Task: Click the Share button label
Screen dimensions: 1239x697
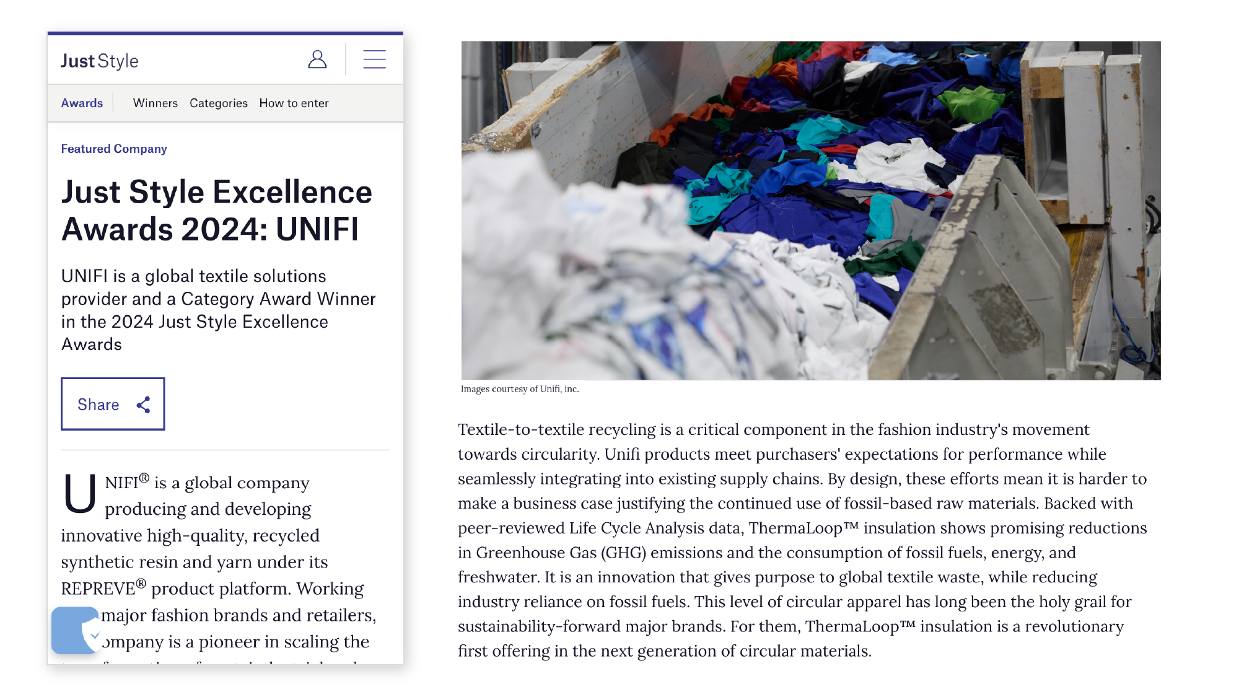Action: pos(98,405)
